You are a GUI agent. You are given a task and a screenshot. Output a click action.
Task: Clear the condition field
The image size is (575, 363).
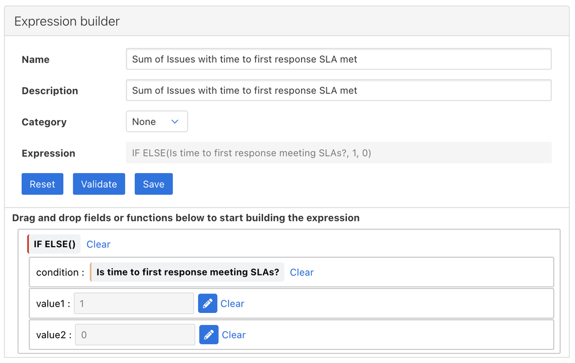point(302,273)
